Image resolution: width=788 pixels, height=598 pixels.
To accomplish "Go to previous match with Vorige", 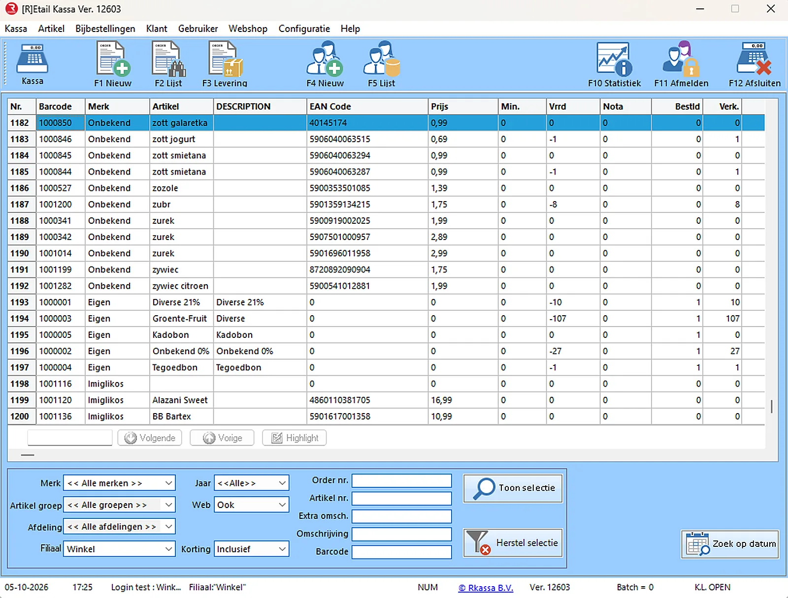I will 222,438.
